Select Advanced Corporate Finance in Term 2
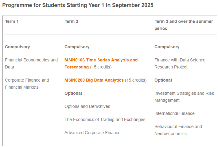This screenshot has width=218, height=147. coord(92,133)
